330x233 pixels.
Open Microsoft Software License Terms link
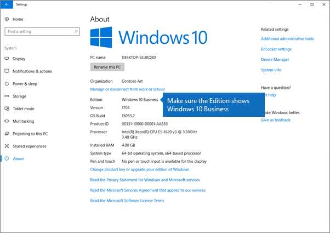click(127, 201)
